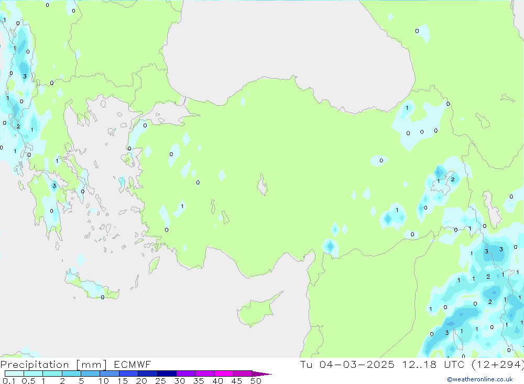Screen dimensions: 524x384
Task: Click the '10' legend scale label
Action: [x=104, y=381]
